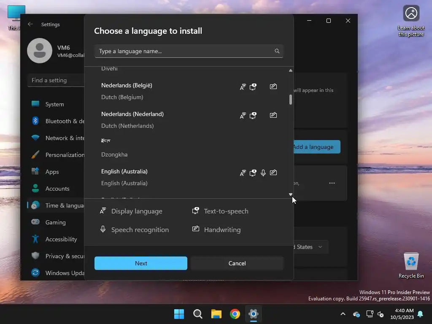Click Speech recognition legend icon
432x324 pixels.
103,229
